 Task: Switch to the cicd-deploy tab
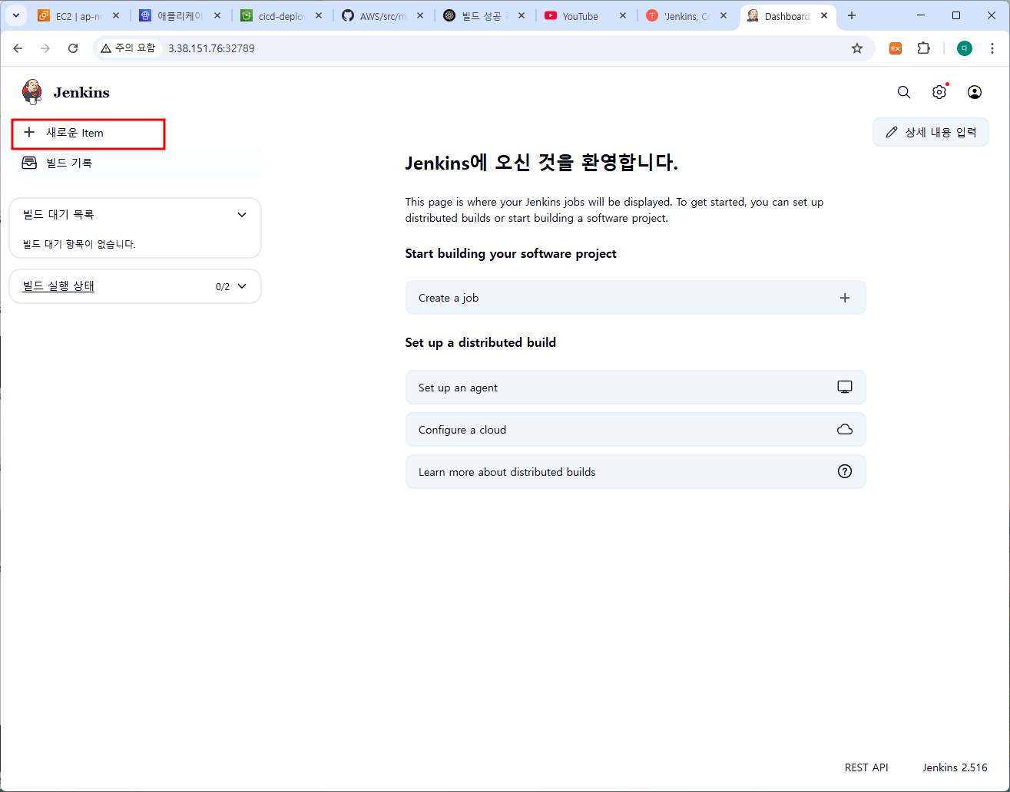click(281, 16)
